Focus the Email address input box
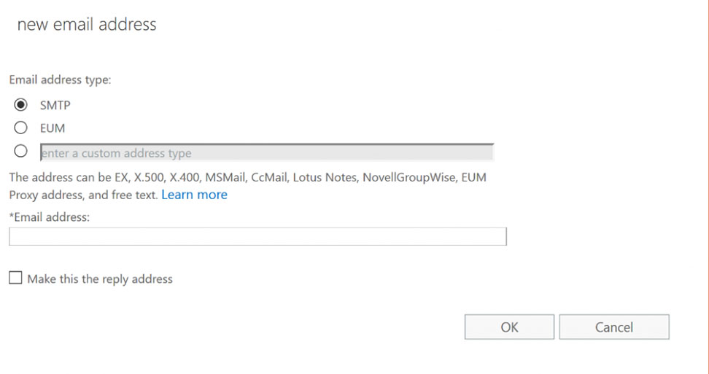The width and height of the screenshot is (709, 374). tap(257, 237)
